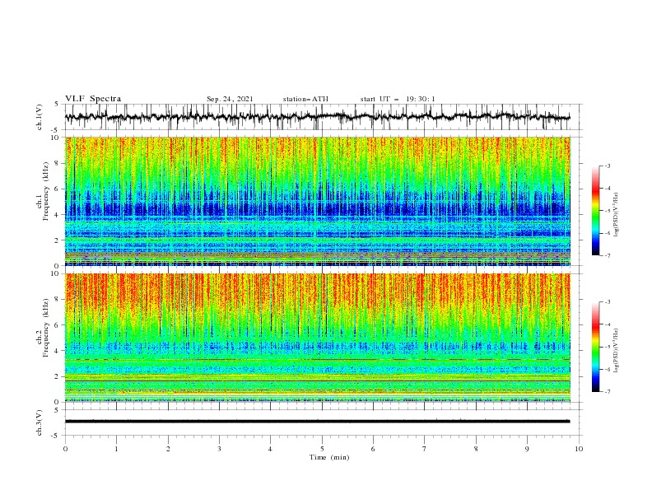This screenshot has height=504, width=652.
Task: Click the "5" tick on the time axis
Action: coord(322,449)
